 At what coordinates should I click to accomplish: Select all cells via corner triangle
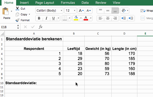coord(2,34)
